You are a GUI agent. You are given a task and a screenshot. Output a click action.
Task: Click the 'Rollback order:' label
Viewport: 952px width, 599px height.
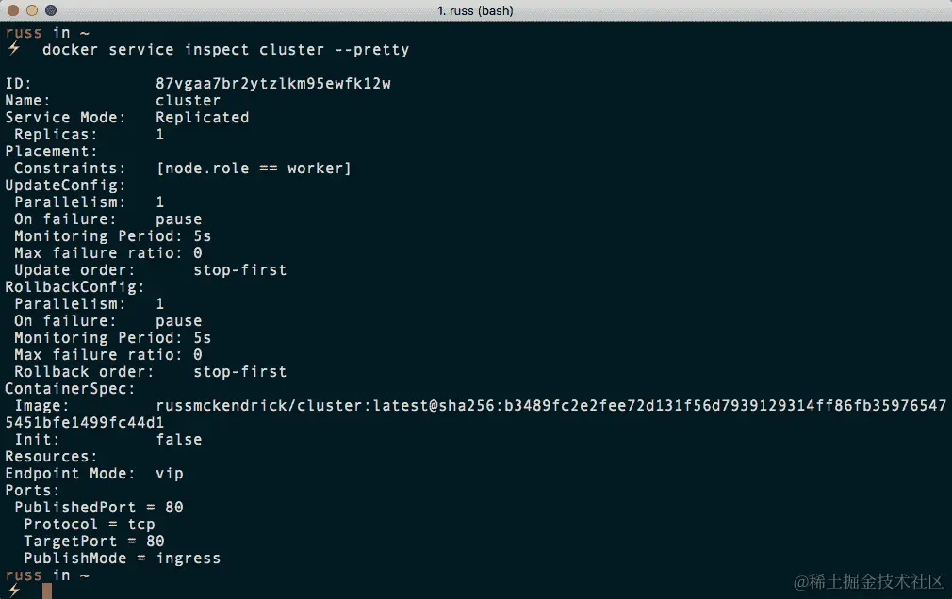[x=85, y=372]
